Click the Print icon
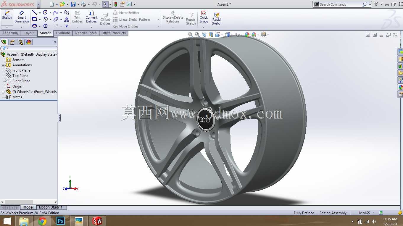403x226 pixels. [83, 4]
